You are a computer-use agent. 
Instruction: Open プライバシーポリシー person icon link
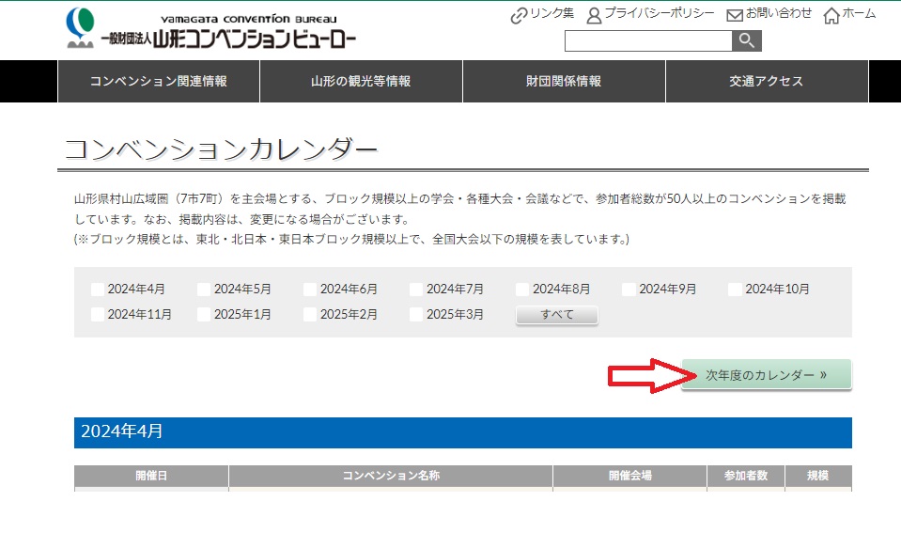coord(594,15)
